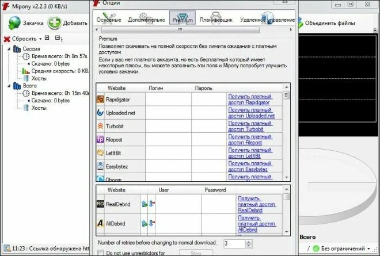The width and height of the screenshot is (380, 256).
Task: Click the Filepost site icon
Action: tap(100, 139)
